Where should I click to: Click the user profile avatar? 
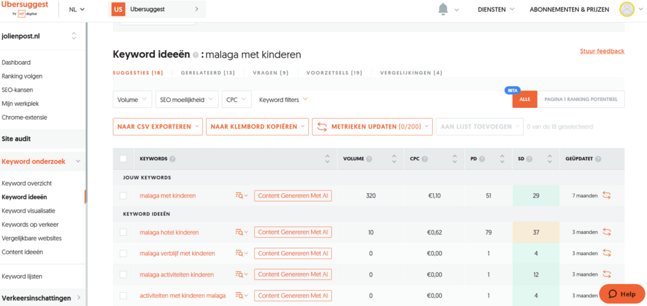tap(626, 9)
